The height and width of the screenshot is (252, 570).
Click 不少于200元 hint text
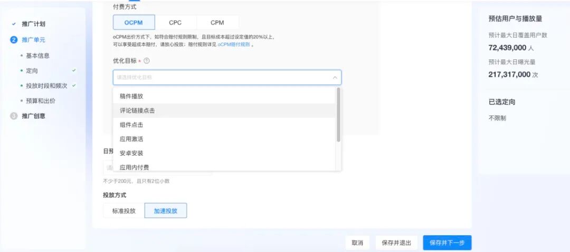coord(136,181)
